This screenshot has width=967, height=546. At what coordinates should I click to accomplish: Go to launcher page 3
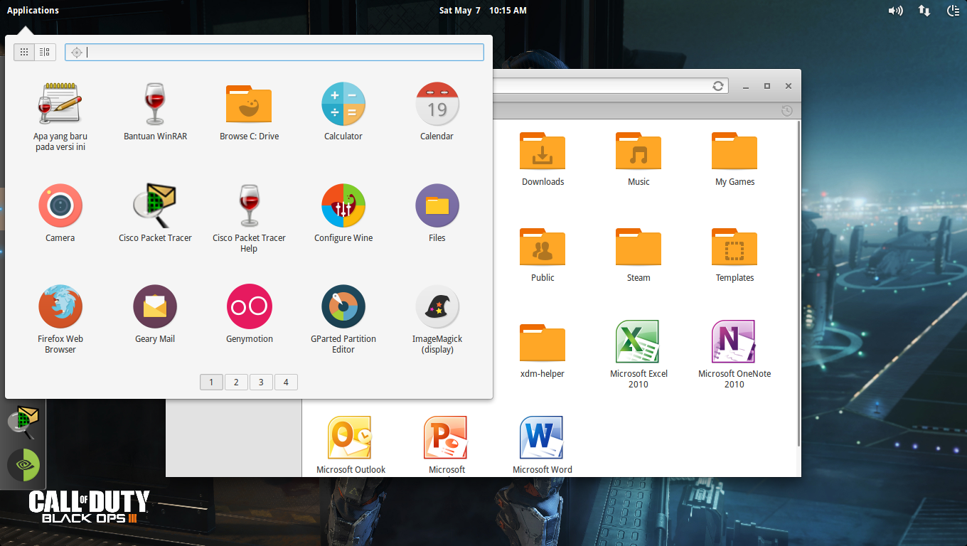(261, 382)
